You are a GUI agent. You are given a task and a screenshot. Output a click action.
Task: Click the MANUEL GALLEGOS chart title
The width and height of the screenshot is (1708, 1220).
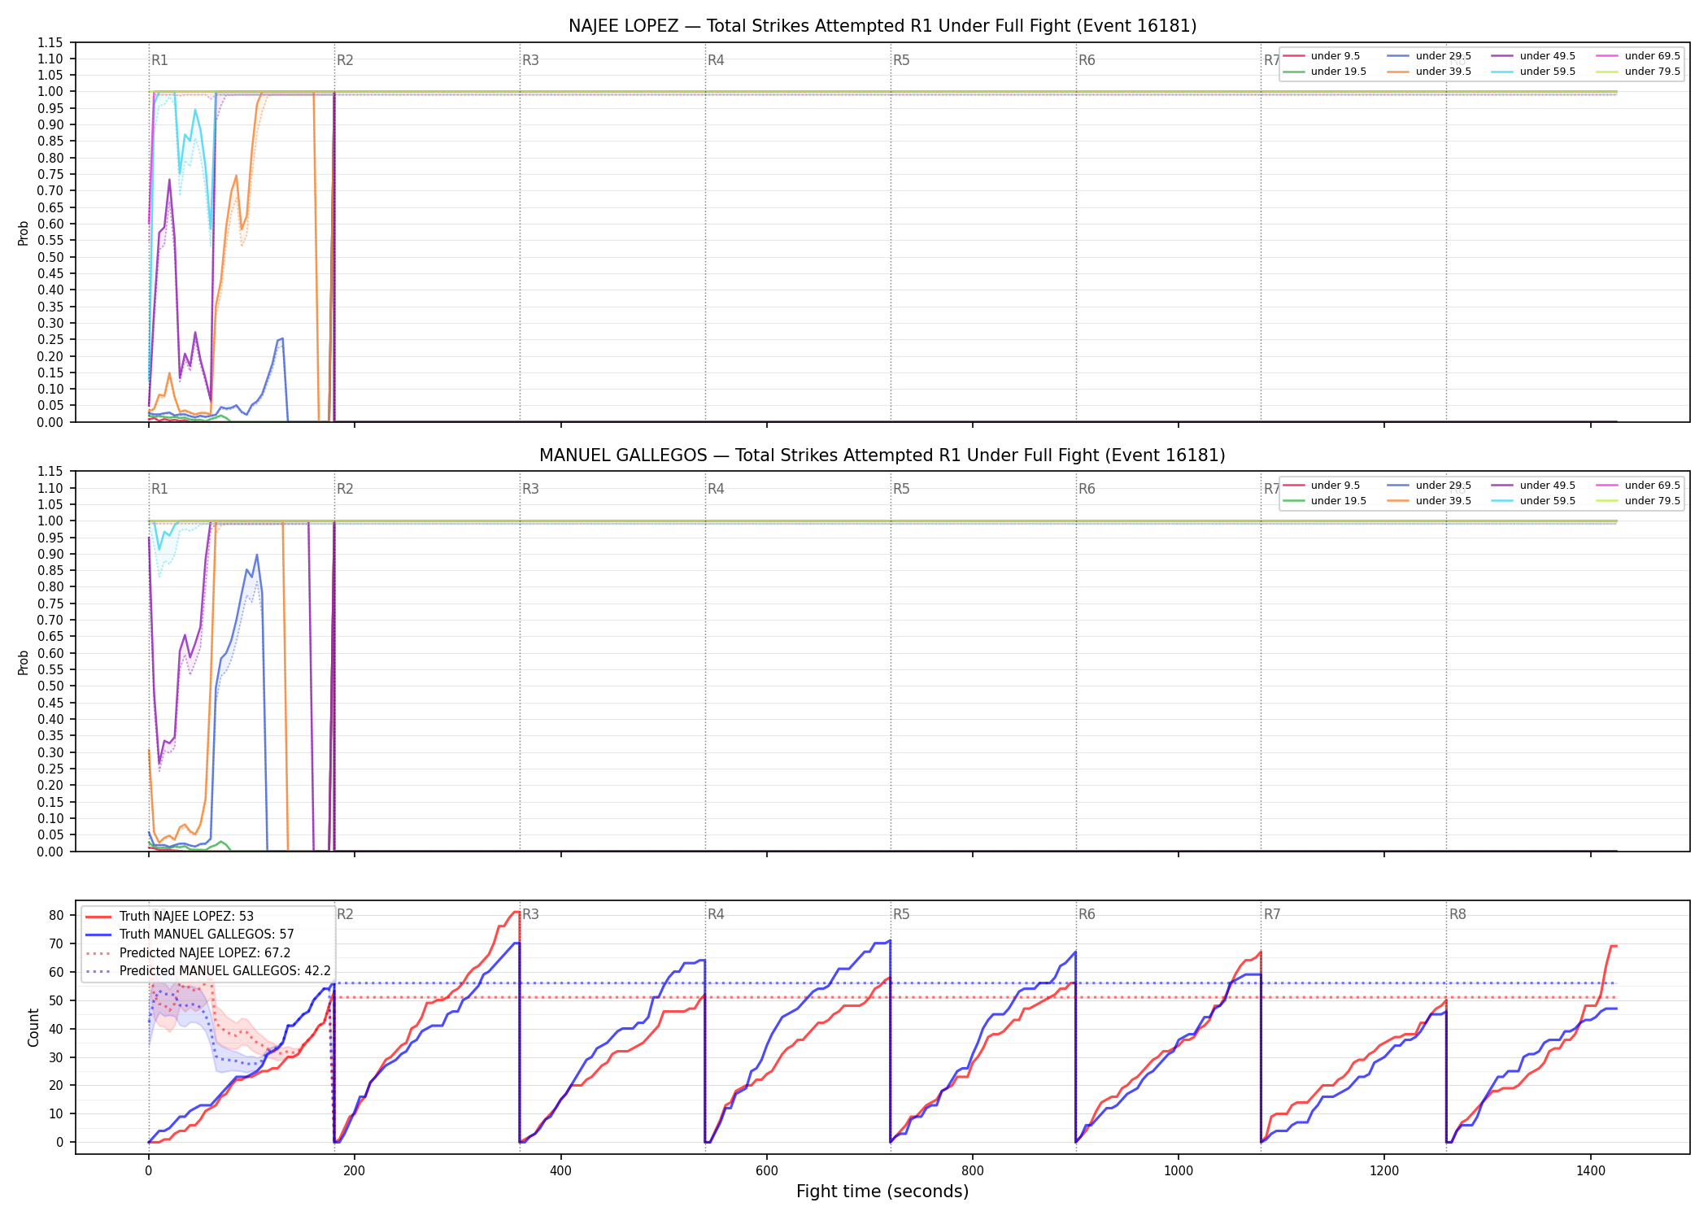pyautogui.click(x=882, y=455)
